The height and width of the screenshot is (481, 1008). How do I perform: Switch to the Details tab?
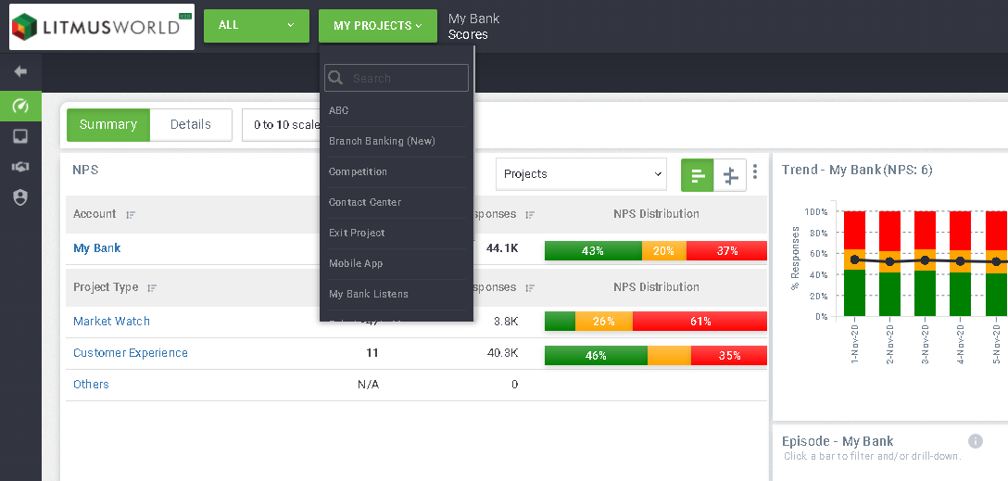(x=190, y=124)
